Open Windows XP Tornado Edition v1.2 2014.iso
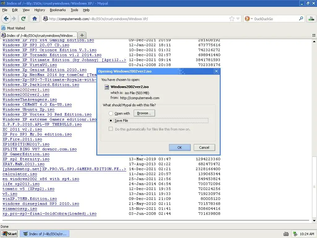 (x=52, y=55)
